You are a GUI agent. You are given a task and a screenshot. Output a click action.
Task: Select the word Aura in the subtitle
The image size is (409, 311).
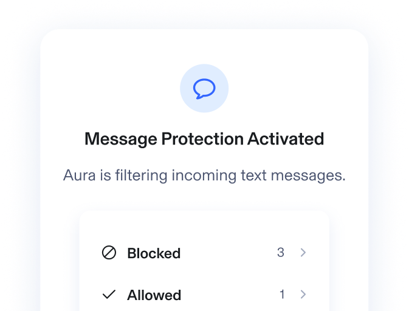tap(79, 175)
